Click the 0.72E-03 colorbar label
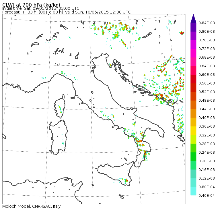Viewport: 218px width, 210px height. [x=207, y=49]
